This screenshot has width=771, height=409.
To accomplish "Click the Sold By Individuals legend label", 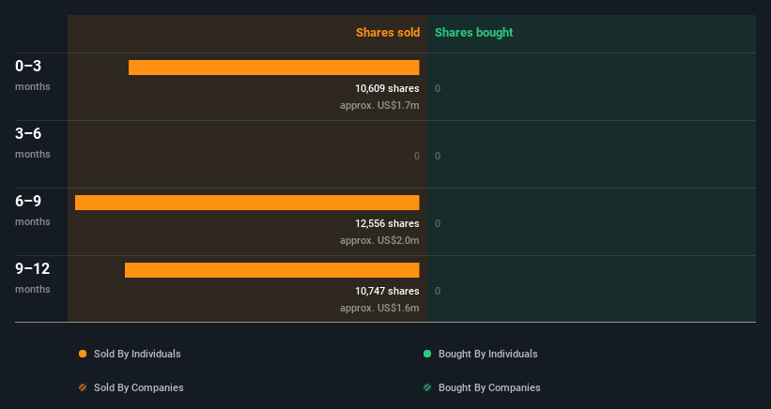I will pyautogui.click(x=137, y=354).
